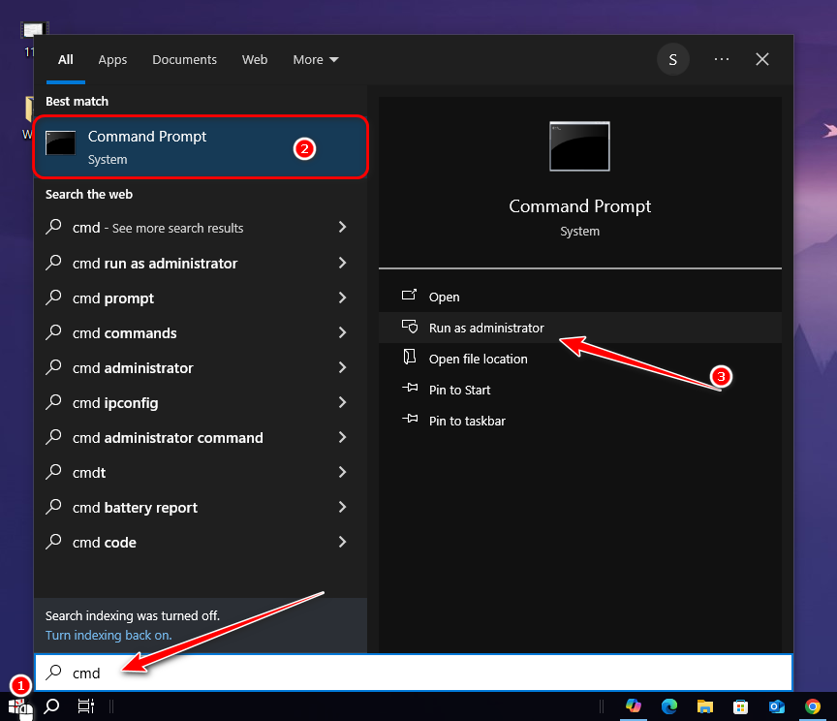
Task: Launch Outlook from the taskbar
Action: coord(776,706)
